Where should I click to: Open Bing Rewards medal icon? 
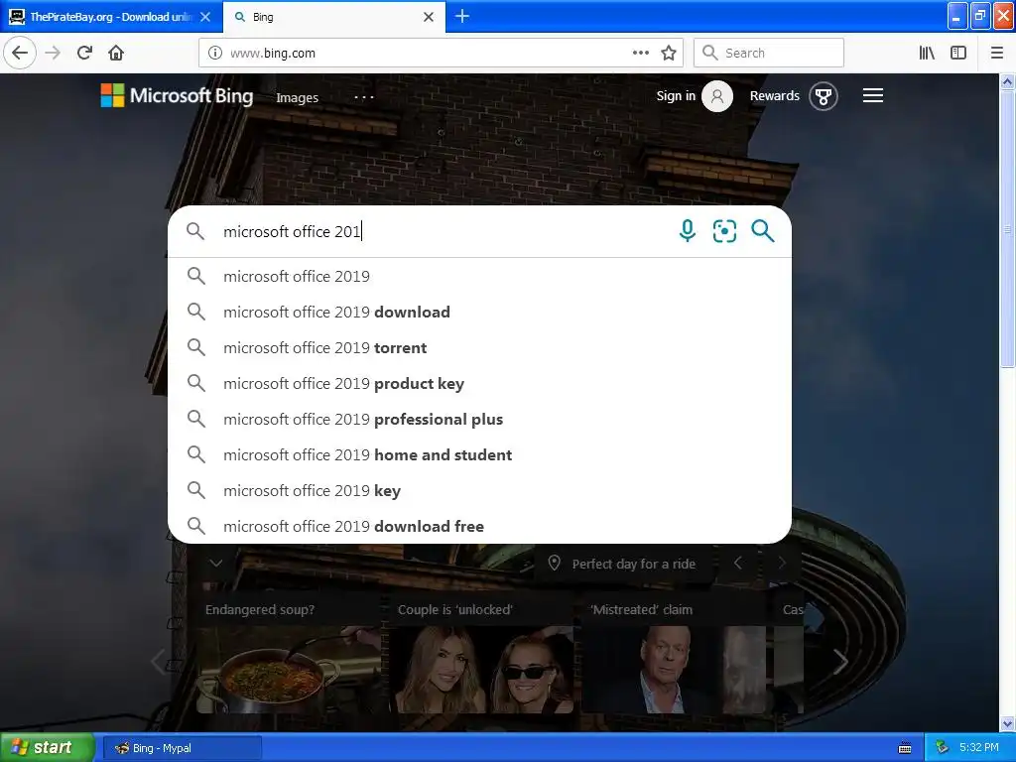[x=823, y=96]
